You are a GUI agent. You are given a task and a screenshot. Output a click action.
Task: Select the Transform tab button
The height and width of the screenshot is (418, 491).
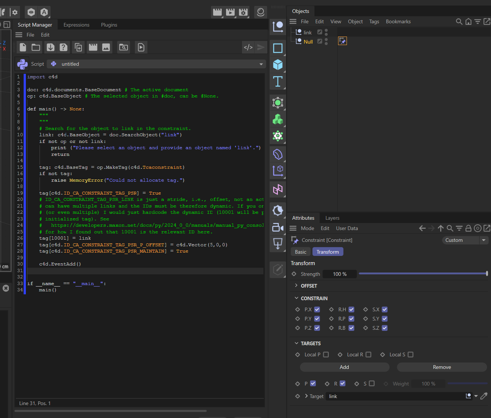(x=328, y=252)
